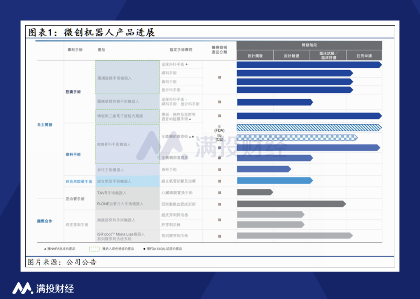
Task: Select the 設計開發 stage header
Action: click(x=255, y=56)
